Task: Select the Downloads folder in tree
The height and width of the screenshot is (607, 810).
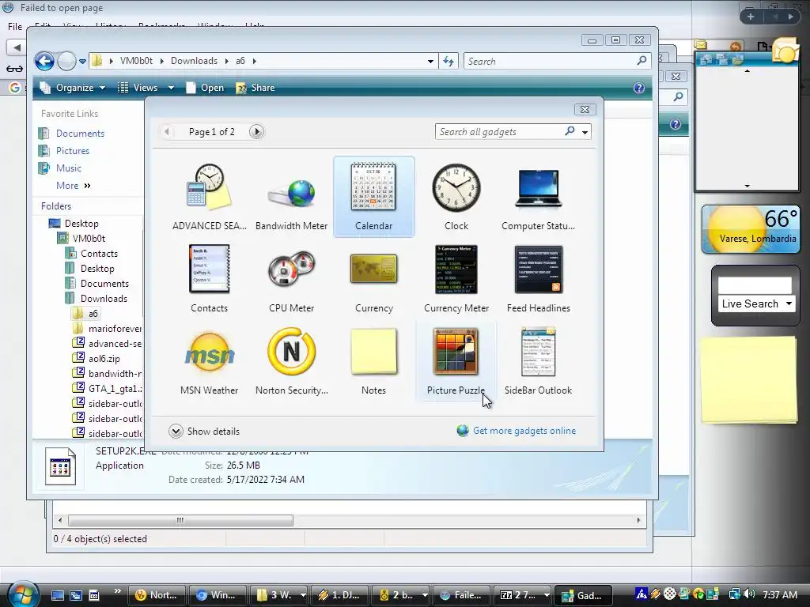Action: (104, 298)
